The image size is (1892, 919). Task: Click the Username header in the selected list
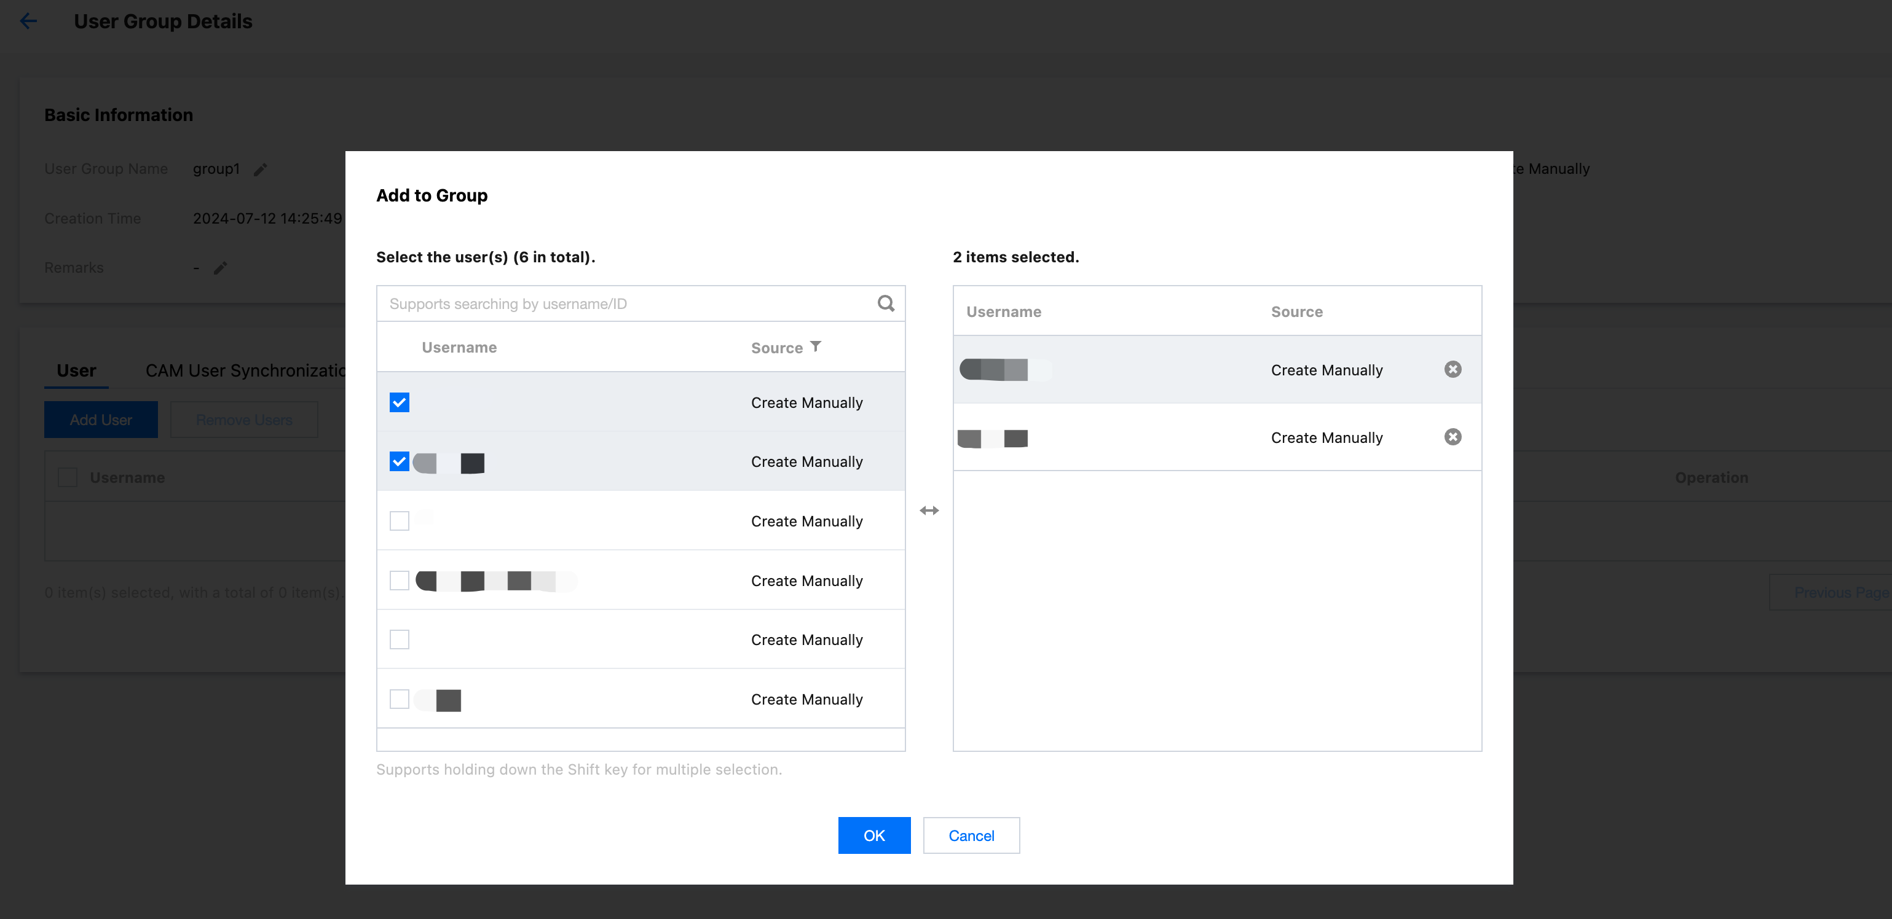(1003, 311)
